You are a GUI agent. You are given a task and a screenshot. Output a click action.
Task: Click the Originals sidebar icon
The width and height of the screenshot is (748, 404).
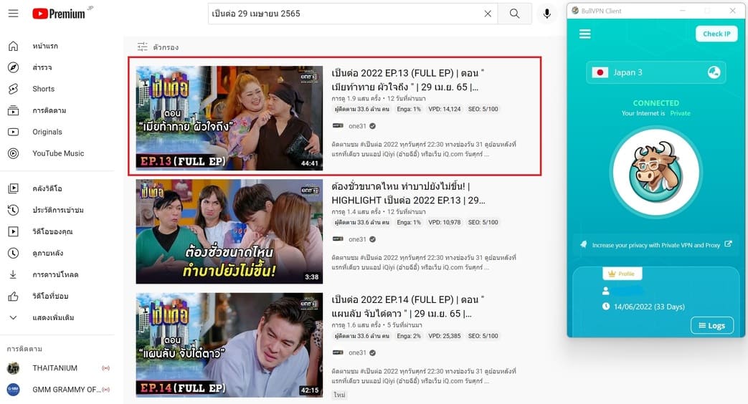click(x=14, y=132)
